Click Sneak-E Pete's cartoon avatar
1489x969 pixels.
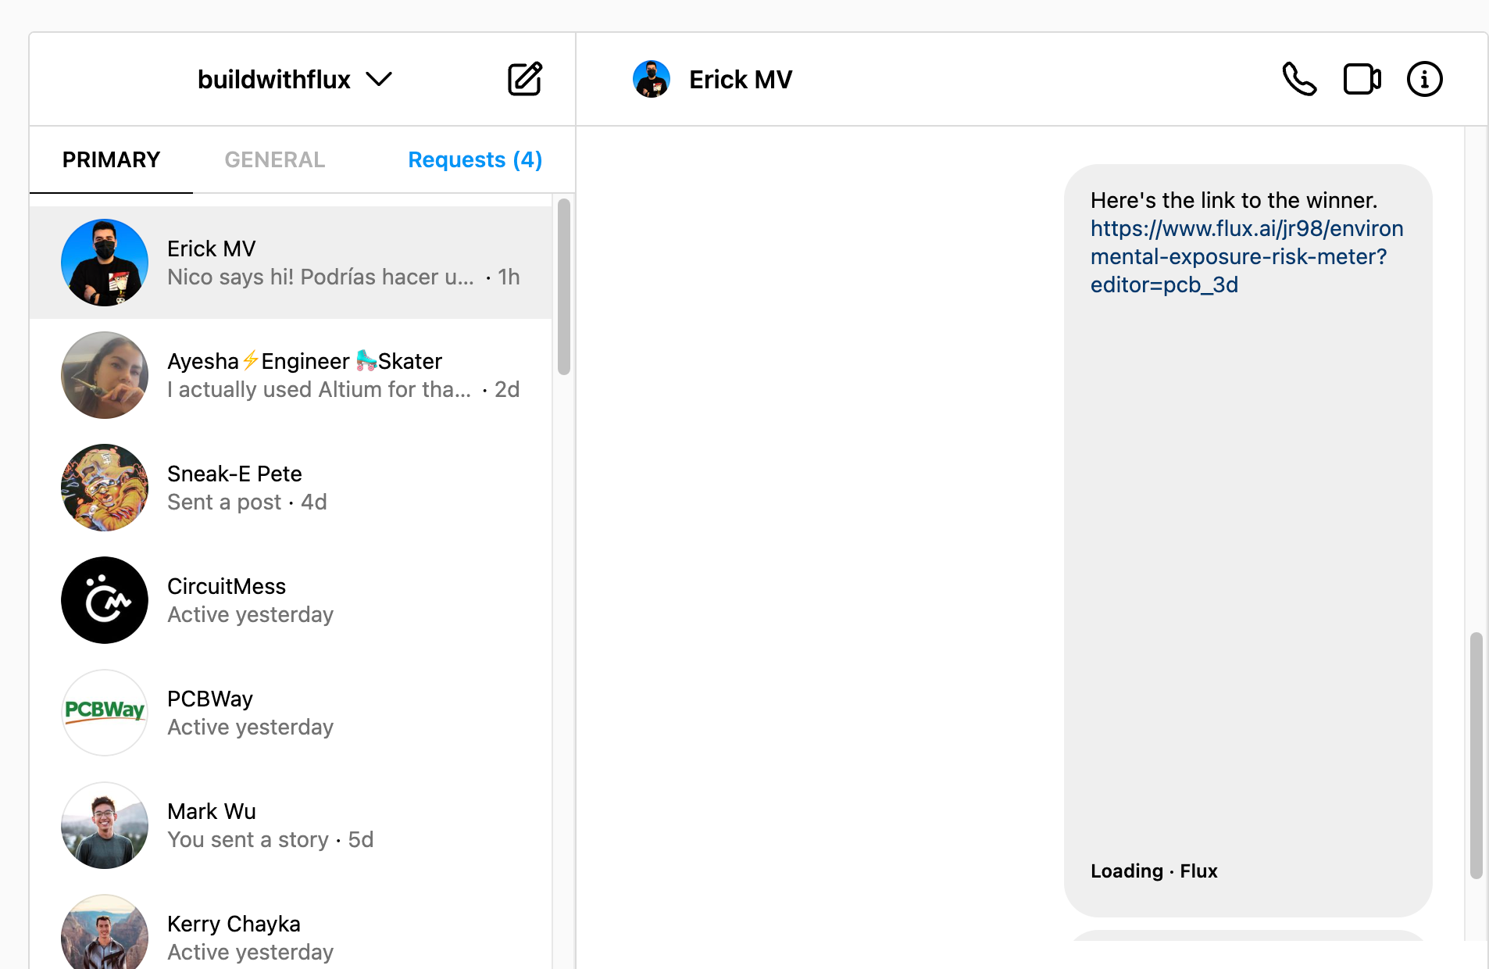tap(105, 488)
